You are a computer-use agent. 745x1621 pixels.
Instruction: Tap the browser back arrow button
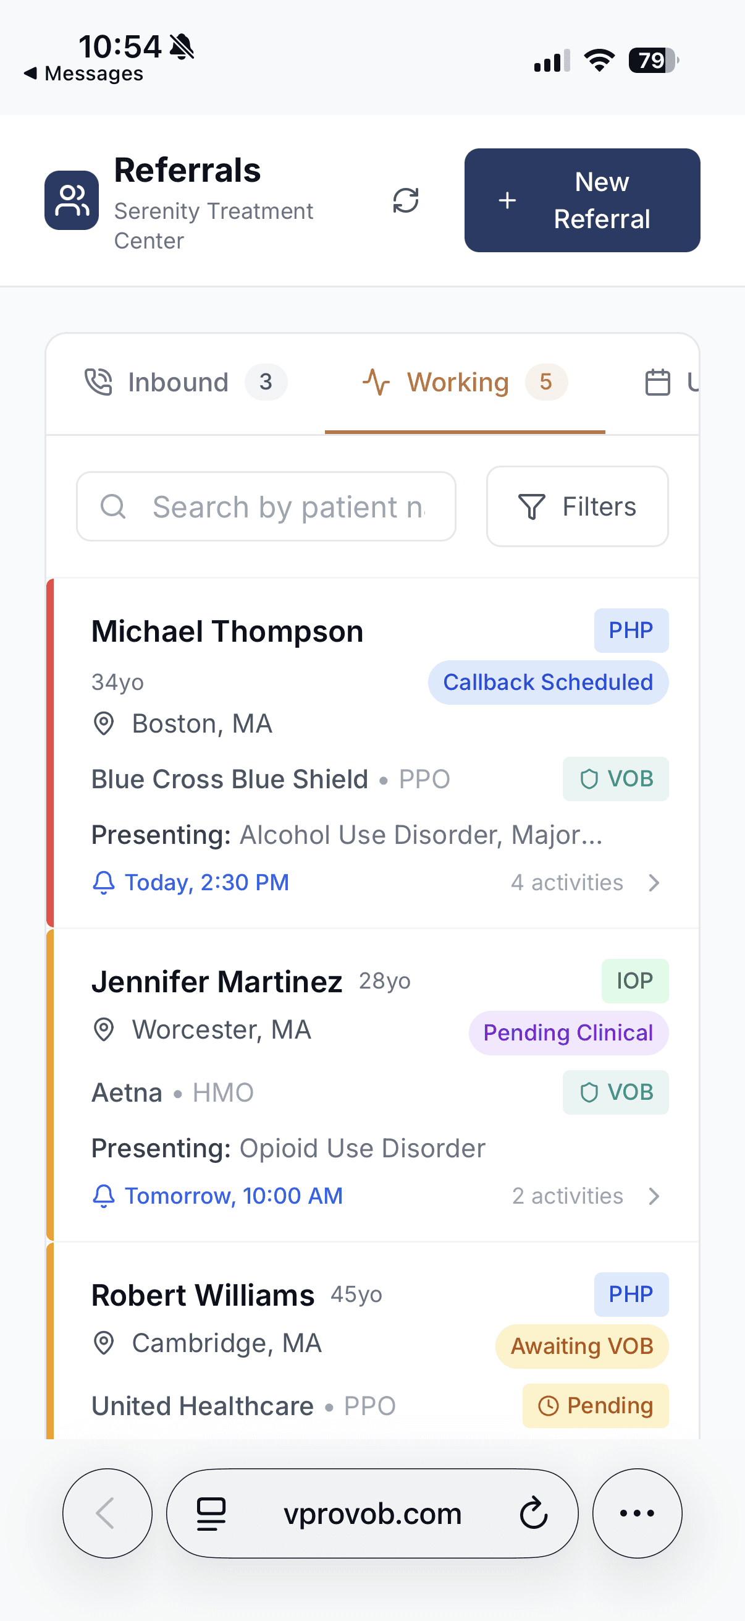(x=107, y=1513)
